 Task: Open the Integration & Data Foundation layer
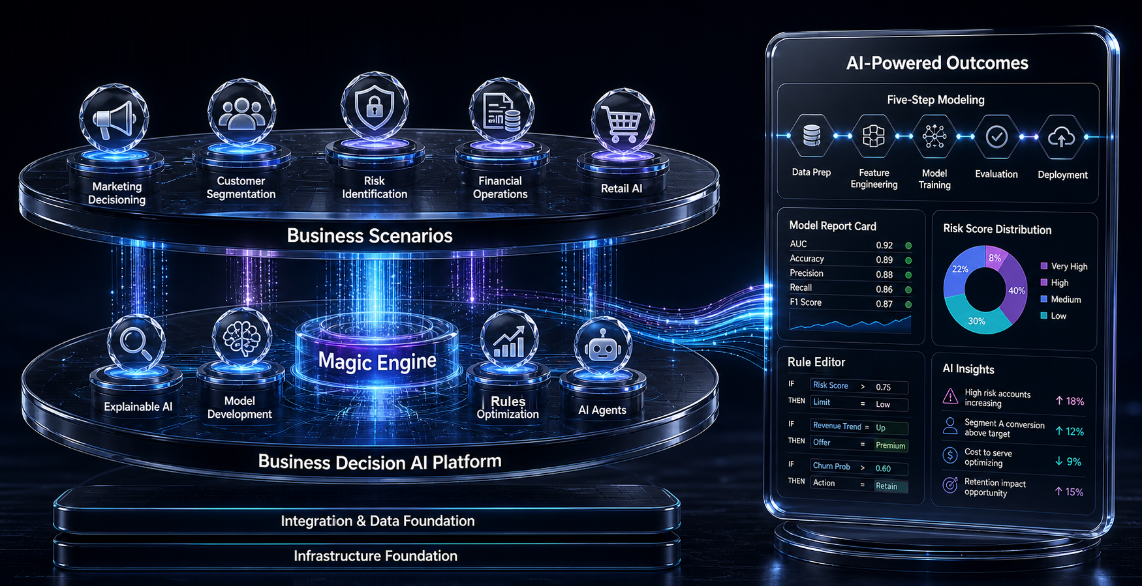pyautogui.click(x=367, y=520)
